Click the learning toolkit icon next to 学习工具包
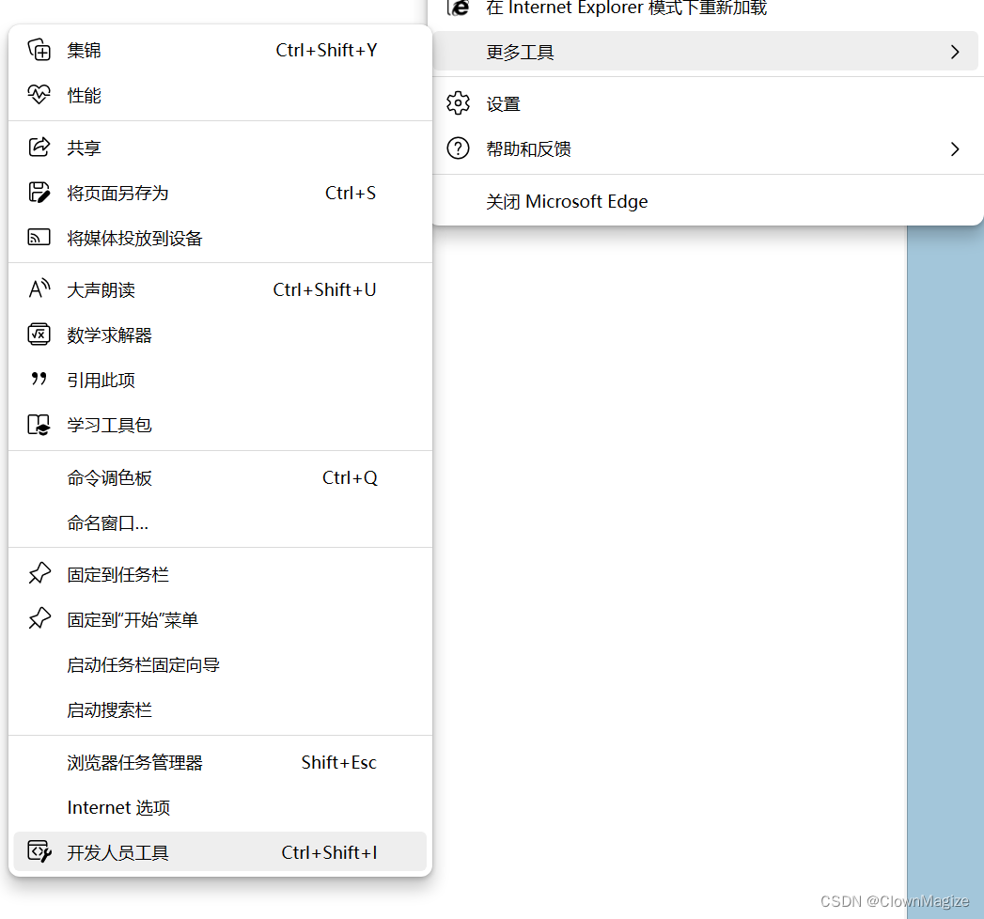The height and width of the screenshot is (919, 984). (x=39, y=425)
